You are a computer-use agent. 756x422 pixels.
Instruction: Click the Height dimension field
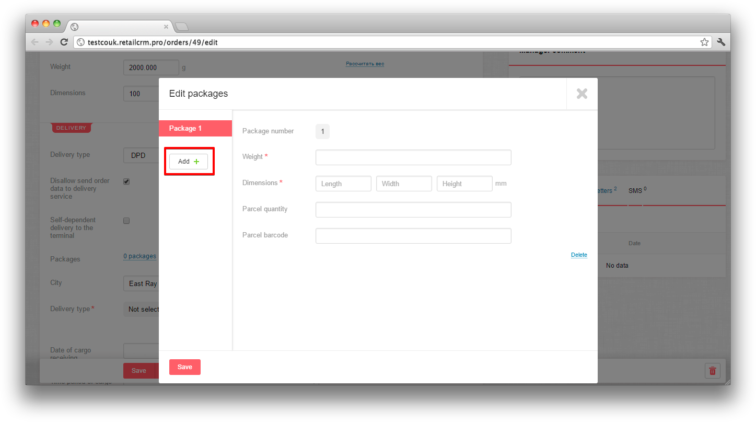click(464, 184)
